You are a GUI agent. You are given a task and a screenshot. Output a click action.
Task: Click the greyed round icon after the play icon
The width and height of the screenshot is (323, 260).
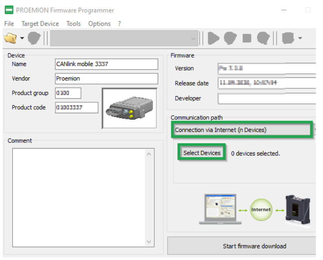[x=230, y=38]
